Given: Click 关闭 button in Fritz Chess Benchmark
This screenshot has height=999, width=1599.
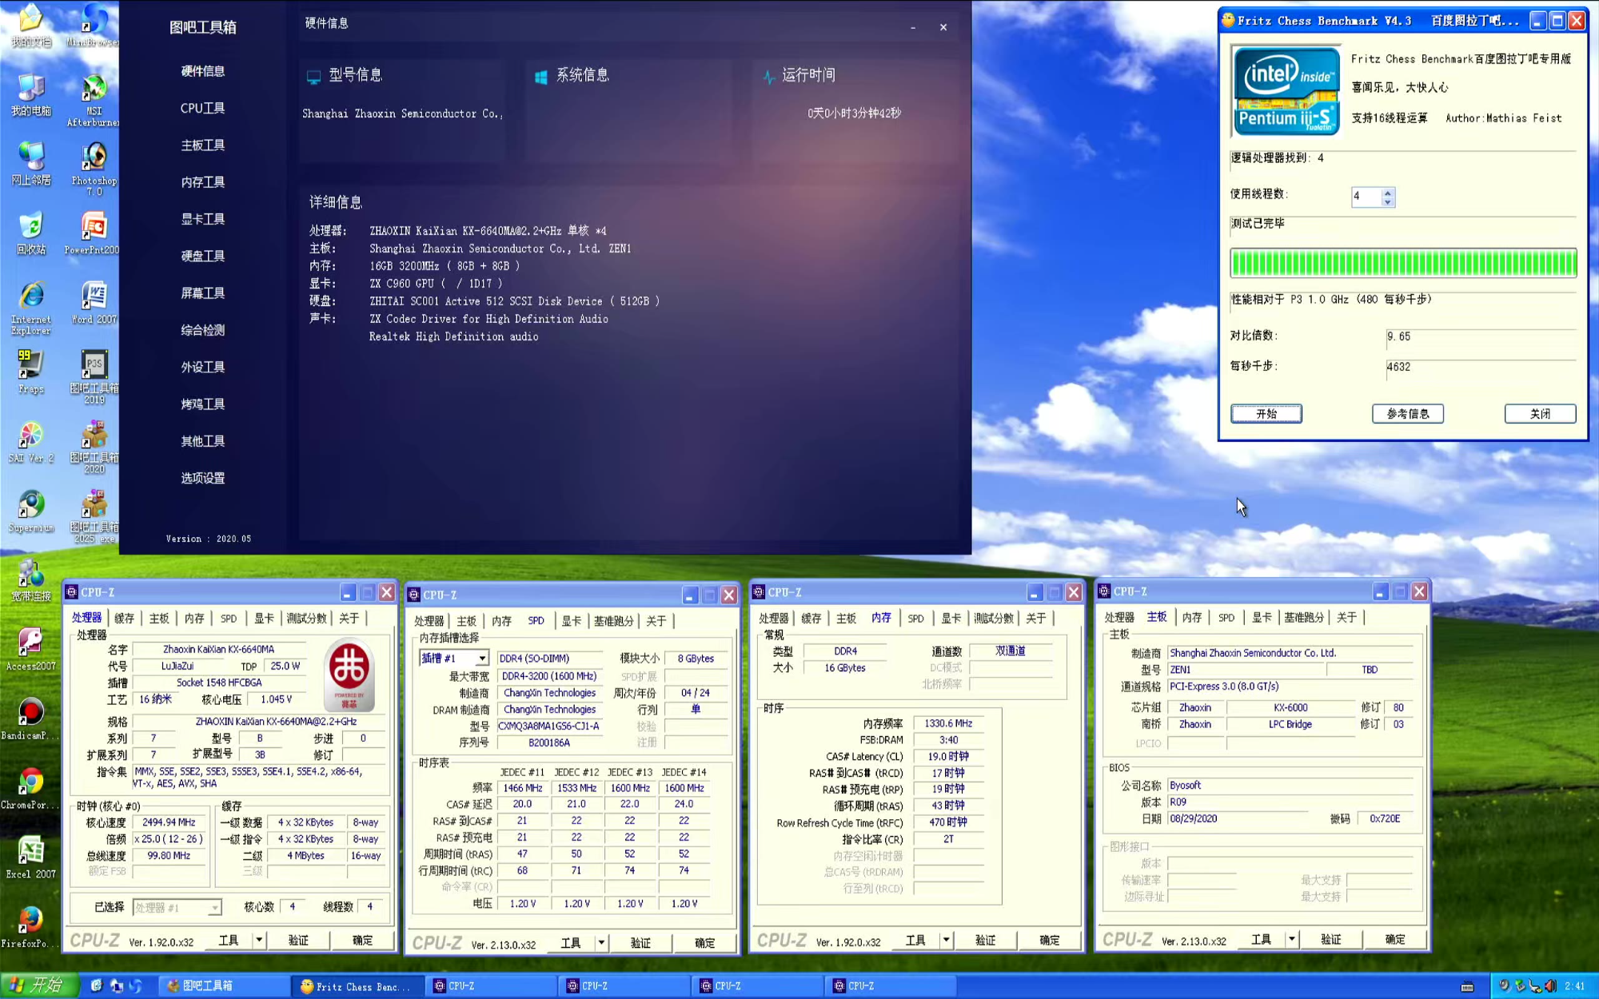Looking at the screenshot, I should [1540, 413].
